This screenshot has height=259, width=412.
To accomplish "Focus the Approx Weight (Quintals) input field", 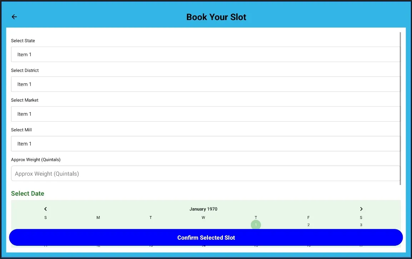I will click(205, 174).
